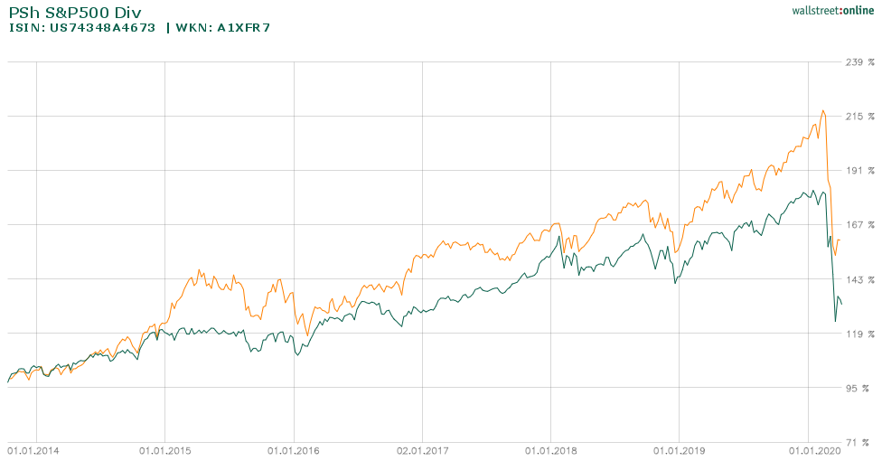The image size is (882, 461).
Task: Click the 119 % y-axis label
Action: coord(859,334)
